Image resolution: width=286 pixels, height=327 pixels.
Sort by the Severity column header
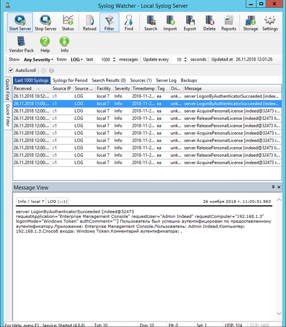click(122, 88)
